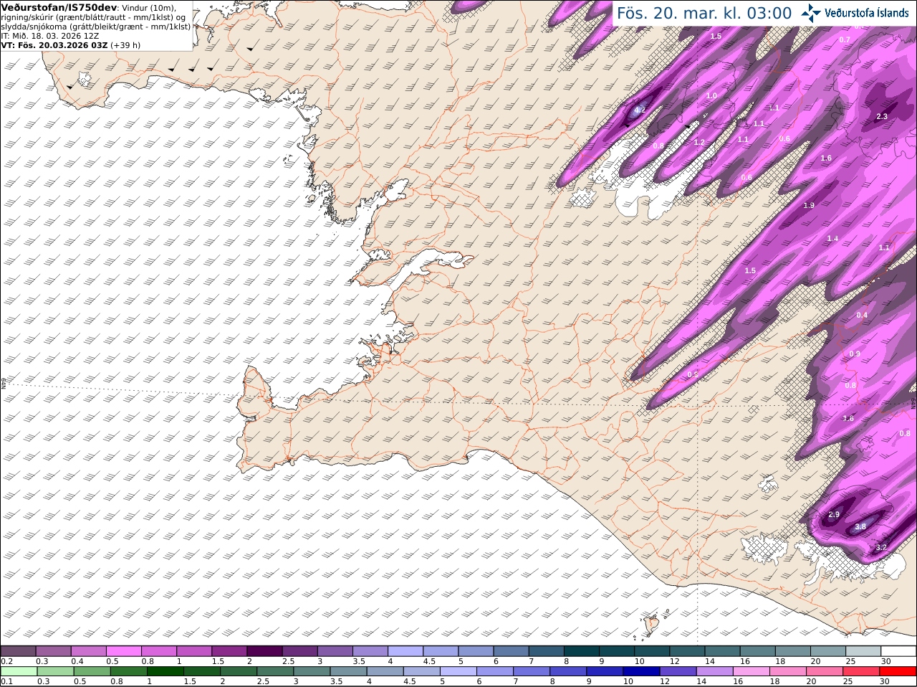Pick the dark purple swatch between 2 and 2.5
917x687 pixels.
pos(264,651)
